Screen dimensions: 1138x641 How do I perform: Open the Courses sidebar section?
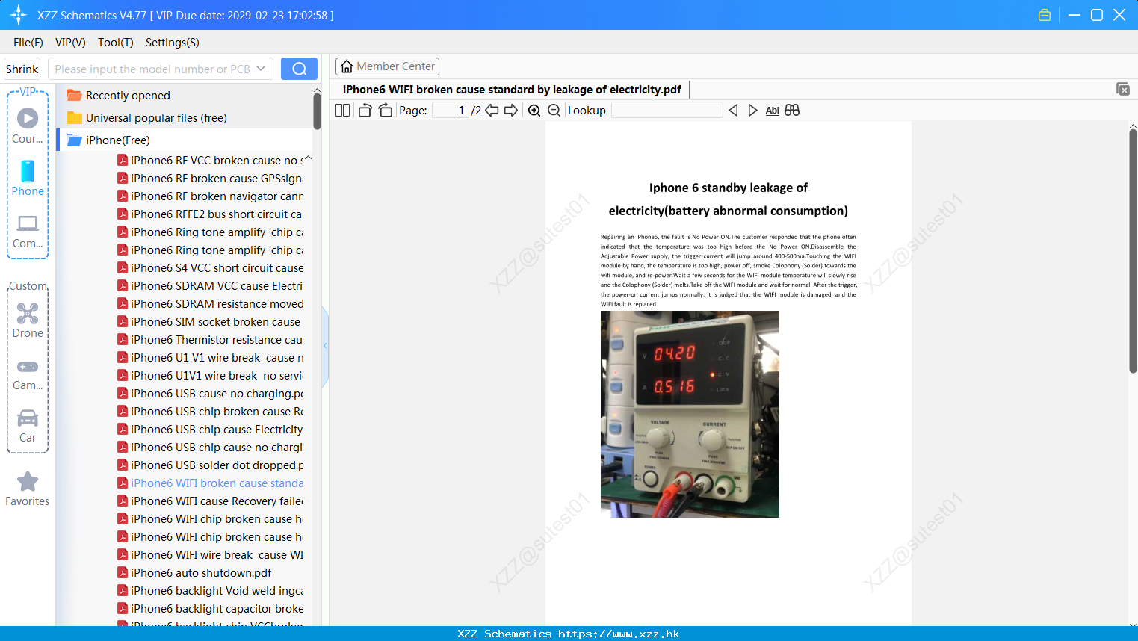tap(28, 126)
